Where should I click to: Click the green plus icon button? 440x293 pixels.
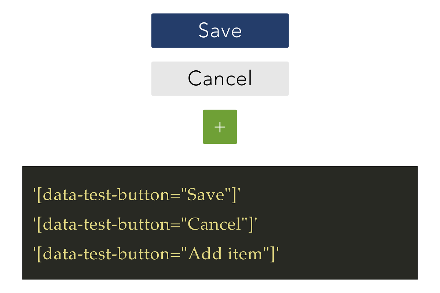point(220,127)
